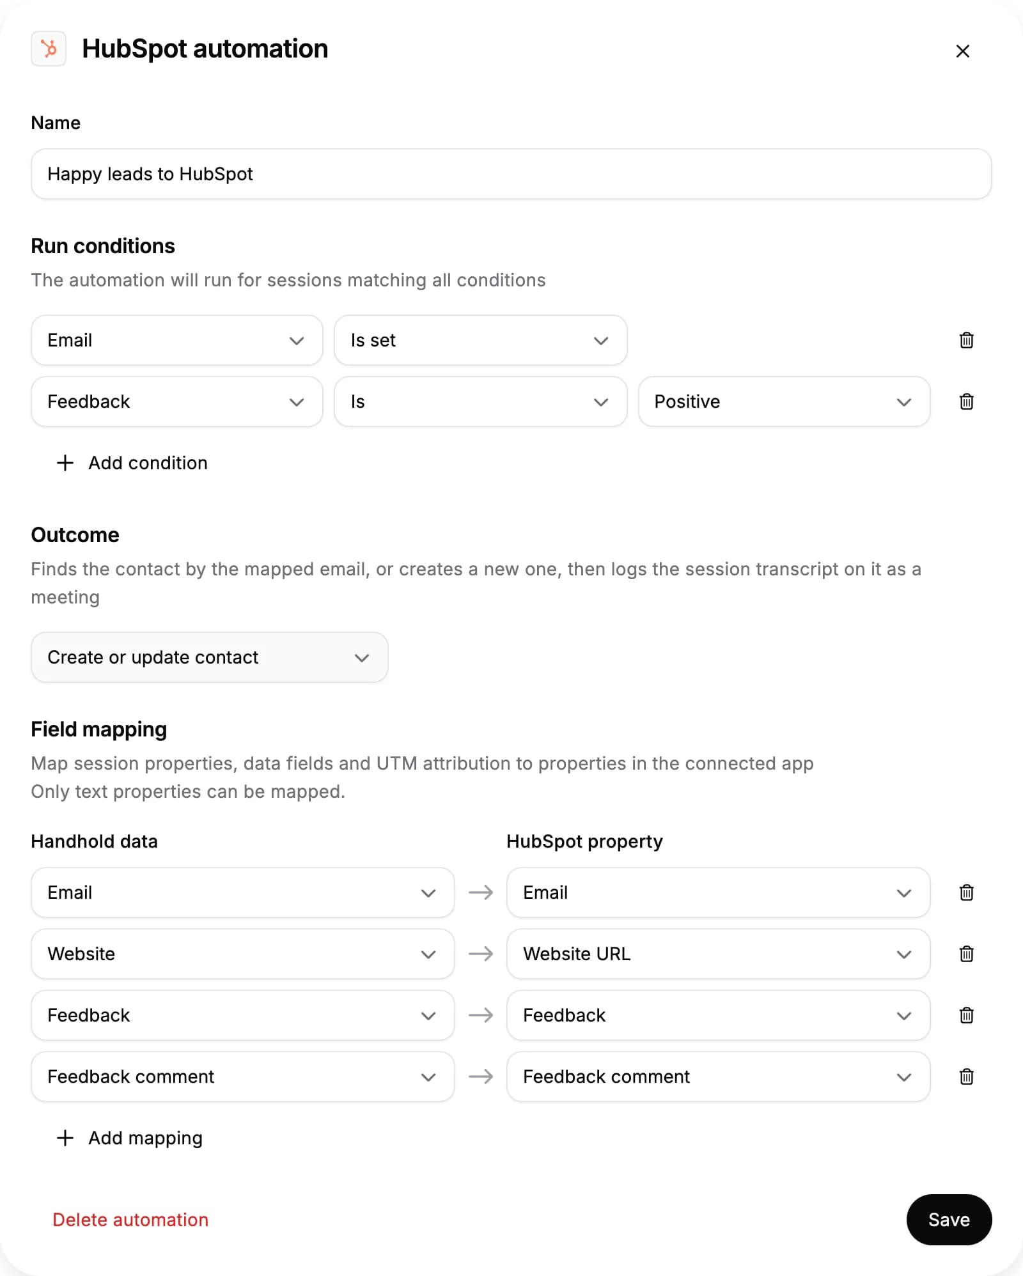Click the Handhold data column label
This screenshot has height=1276, width=1023.
click(x=95, y=841)
